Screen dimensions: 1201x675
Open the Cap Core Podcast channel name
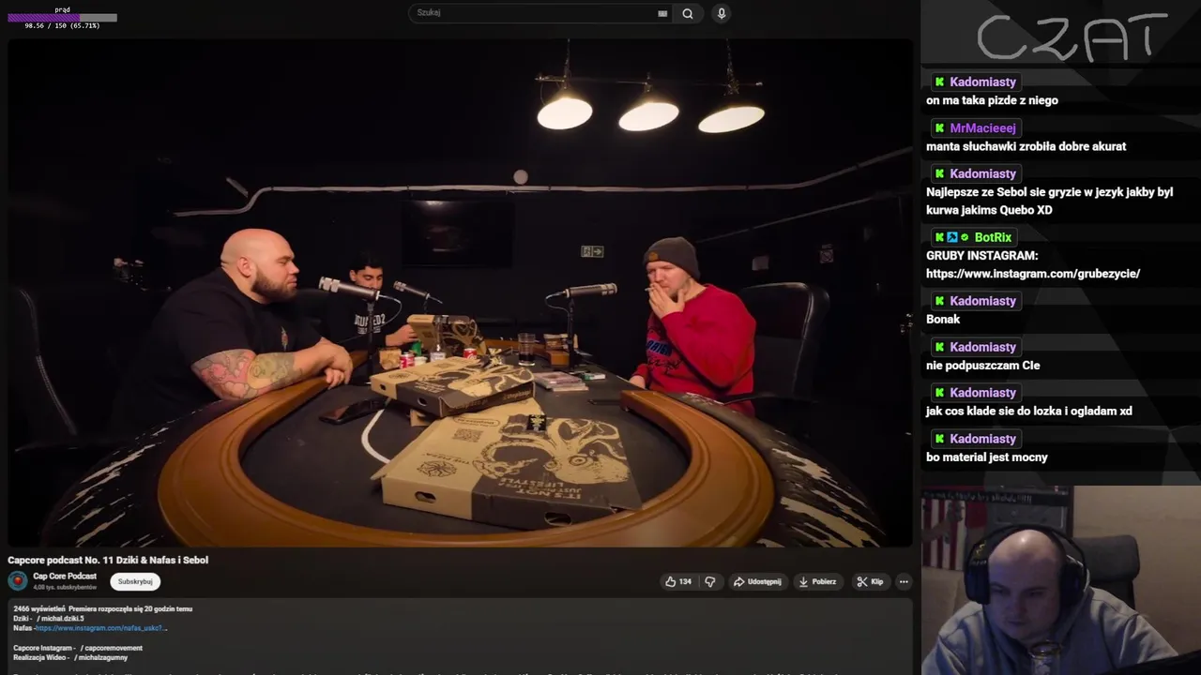(65, 576)
